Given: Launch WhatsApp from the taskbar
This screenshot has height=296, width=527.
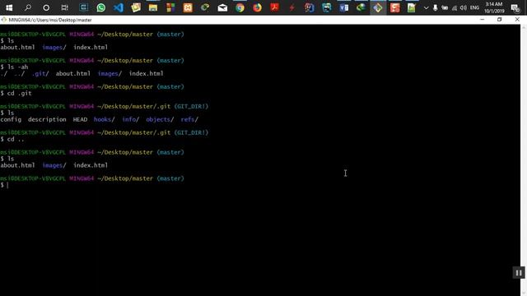Looking at the screenshot, I should [x=100, y=7].
